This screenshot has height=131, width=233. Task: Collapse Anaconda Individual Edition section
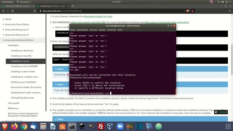point(3,40)
